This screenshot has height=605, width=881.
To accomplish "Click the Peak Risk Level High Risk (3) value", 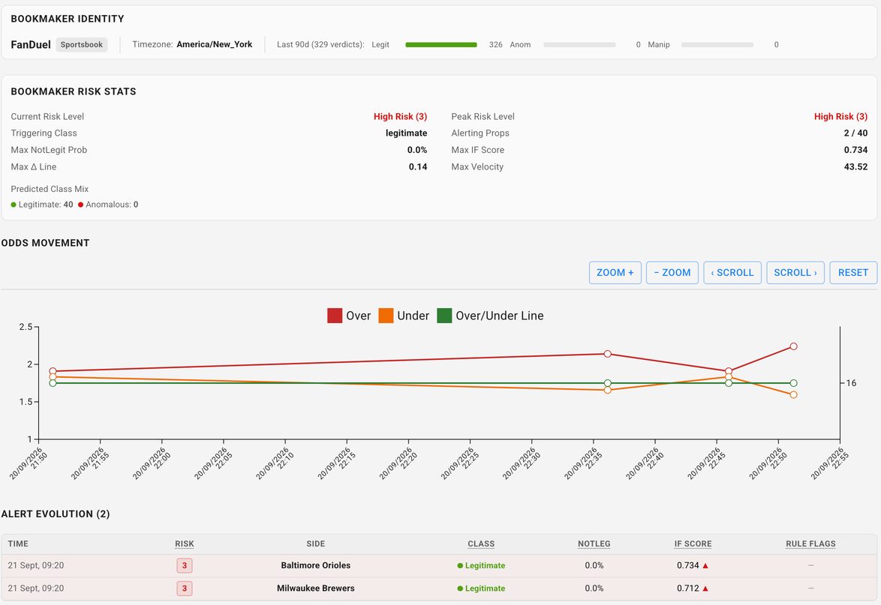I will pyautogui.click(x=840, y=116).
